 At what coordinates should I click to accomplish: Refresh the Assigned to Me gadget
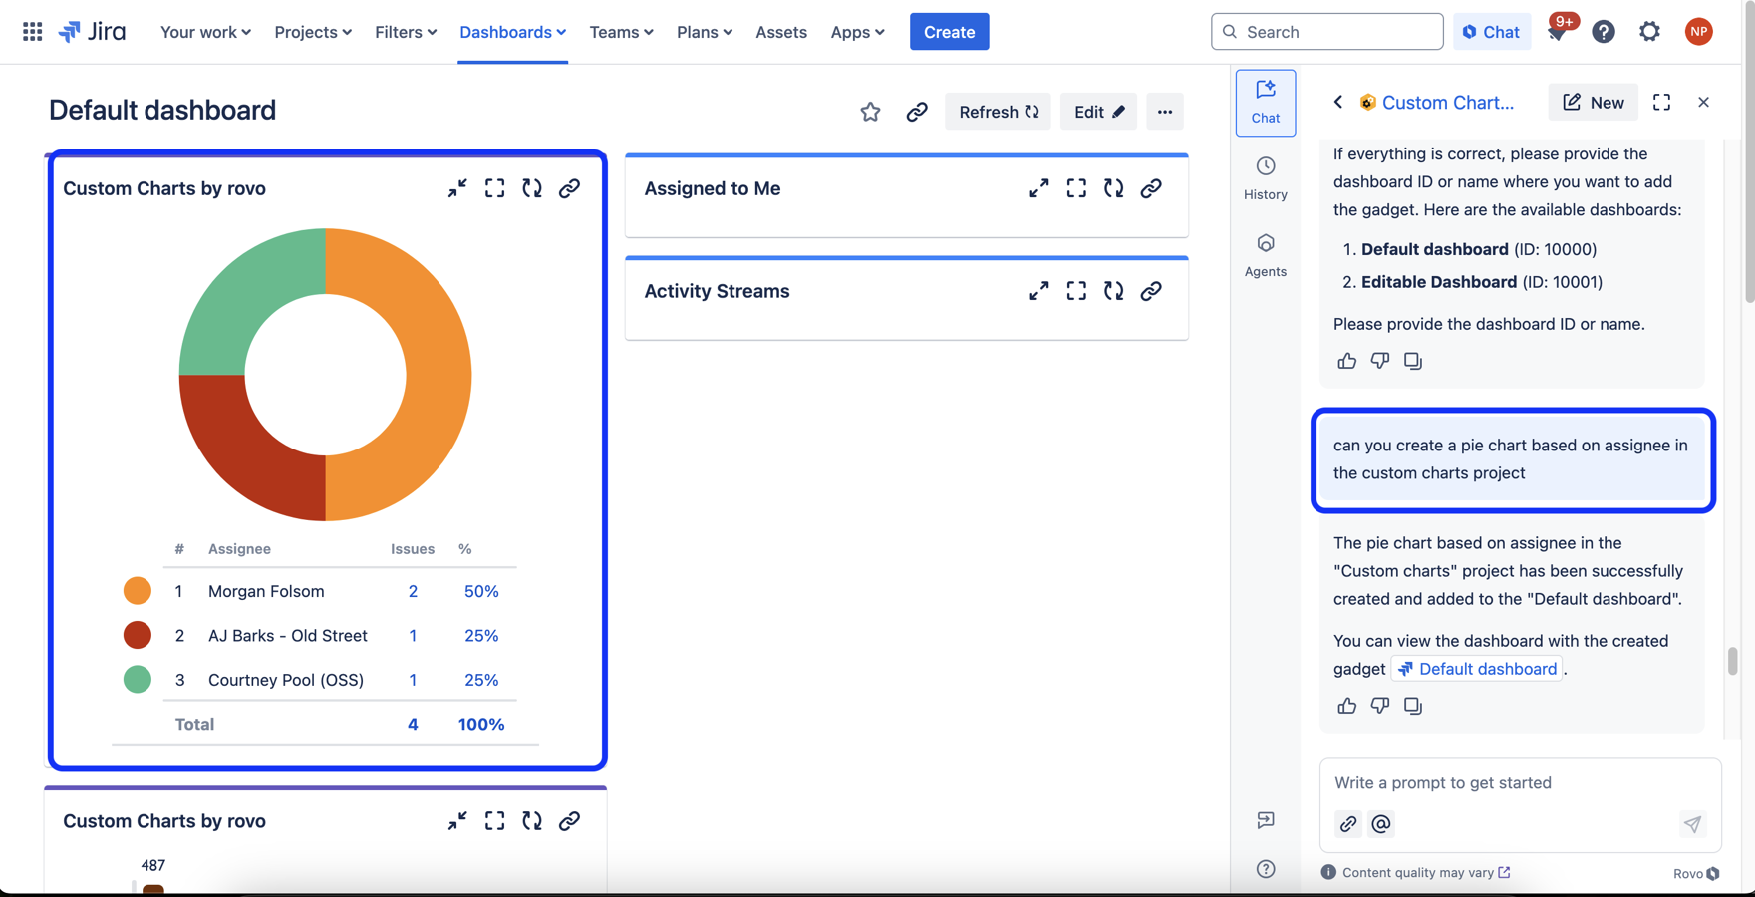(x=1113, y=188)
